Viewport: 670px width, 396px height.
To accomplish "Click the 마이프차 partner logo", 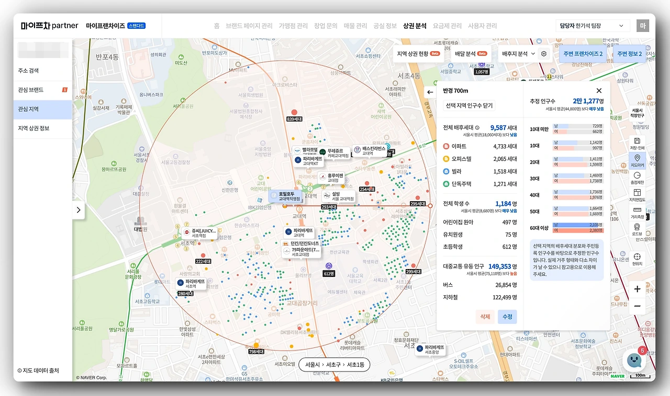I will click(50, 26).
